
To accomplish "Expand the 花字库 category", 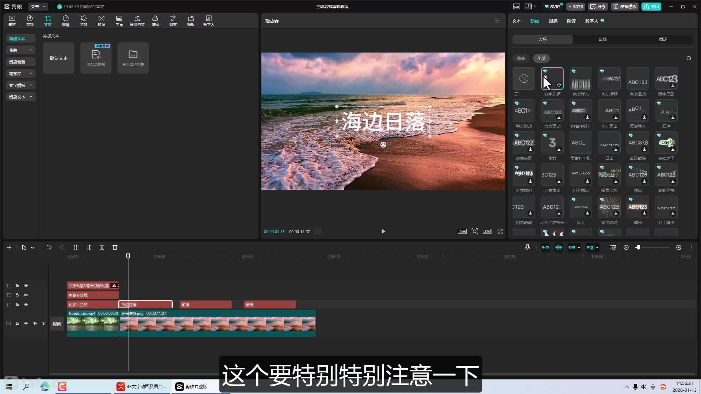I will (20, 74).
